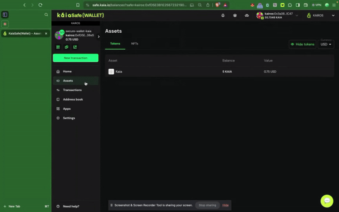
Task: Click the secure-wallet-kaia avatar identicon
Action: click(59, 35)
